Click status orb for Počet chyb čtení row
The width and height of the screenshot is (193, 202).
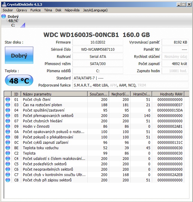(x=8, y=99)
